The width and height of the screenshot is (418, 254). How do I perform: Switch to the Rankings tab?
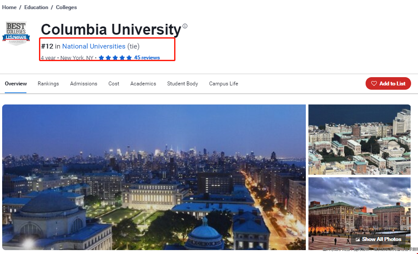pos(48,84)
